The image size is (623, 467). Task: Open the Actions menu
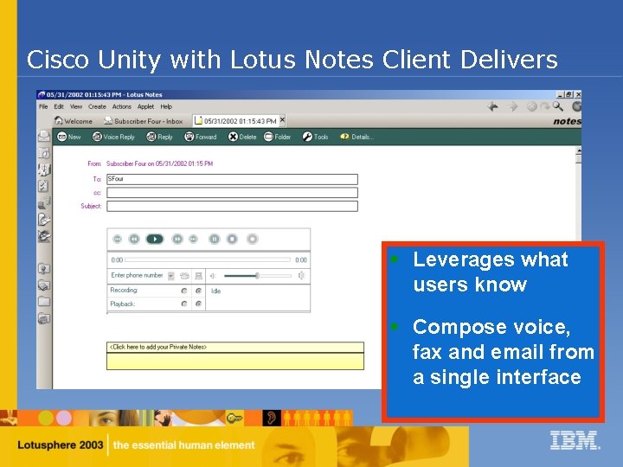(x=122, y=106)
